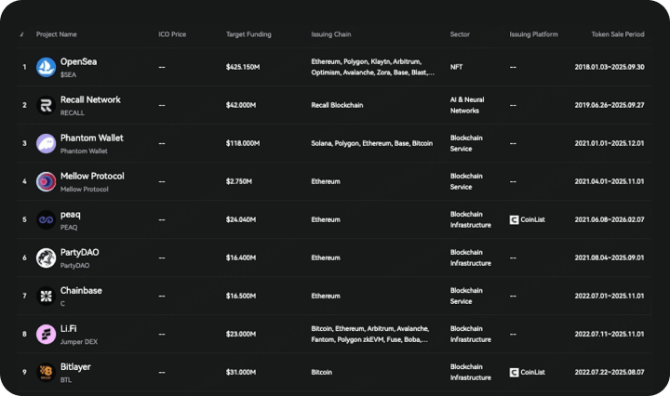Click the Project Name column header

[x=57, y=34]
